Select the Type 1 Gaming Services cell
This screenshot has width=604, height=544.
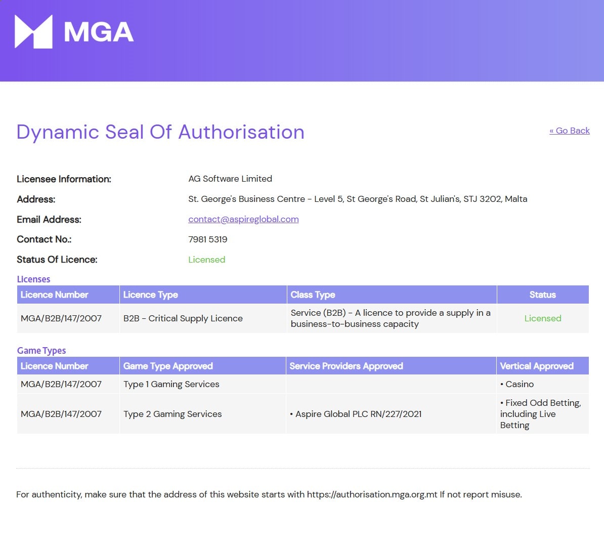pos(171,384)
